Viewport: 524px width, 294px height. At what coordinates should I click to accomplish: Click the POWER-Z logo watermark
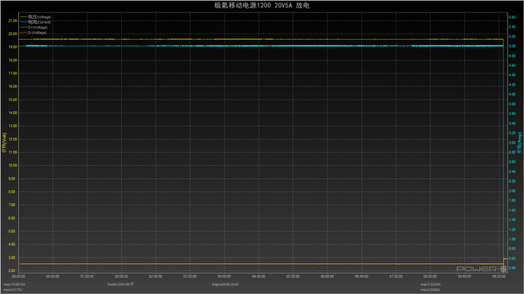click(481, 269)
